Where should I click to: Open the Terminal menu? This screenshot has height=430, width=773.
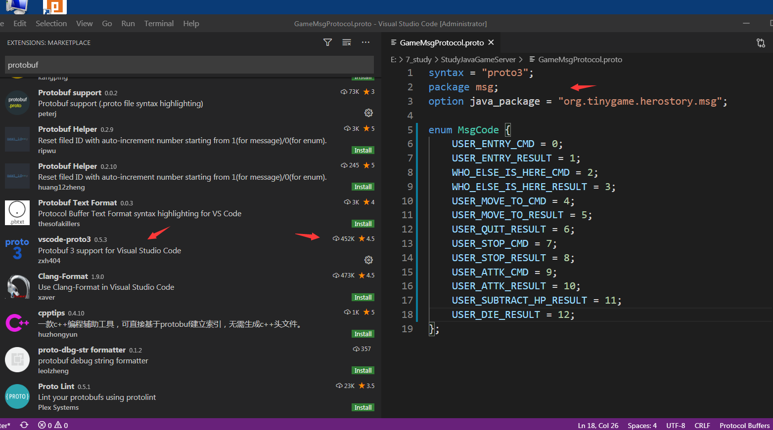[x=158, y=23]
